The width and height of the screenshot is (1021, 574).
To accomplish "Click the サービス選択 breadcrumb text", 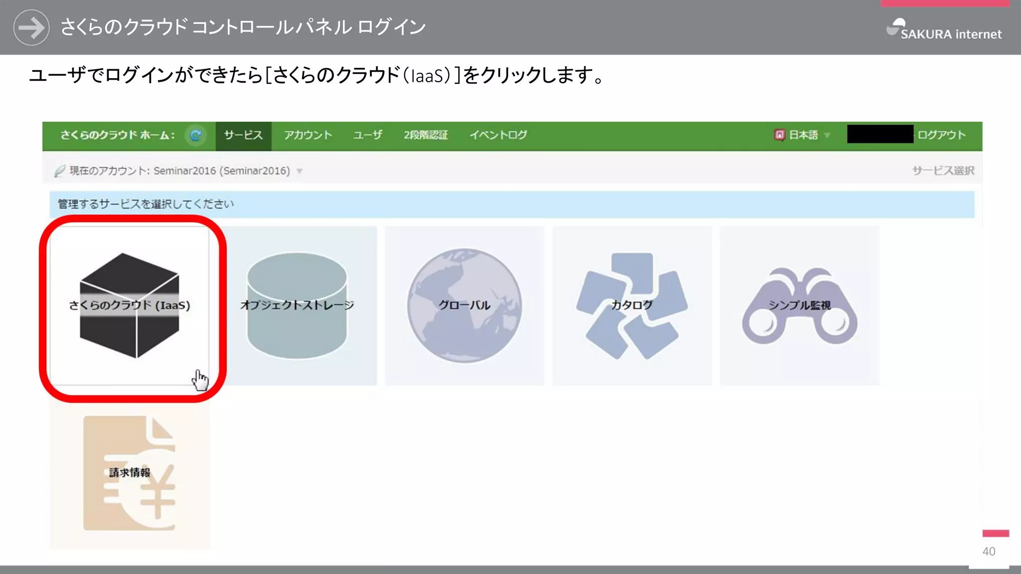I will 943,170.
